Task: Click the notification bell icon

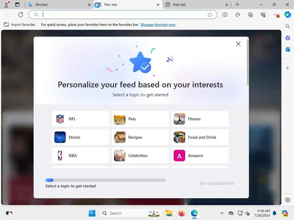Action: click(274, 213)
